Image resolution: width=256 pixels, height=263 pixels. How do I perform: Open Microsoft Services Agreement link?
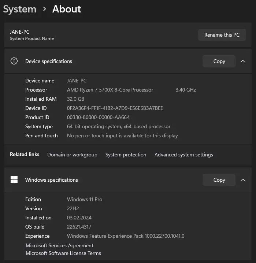pos(59,245)
